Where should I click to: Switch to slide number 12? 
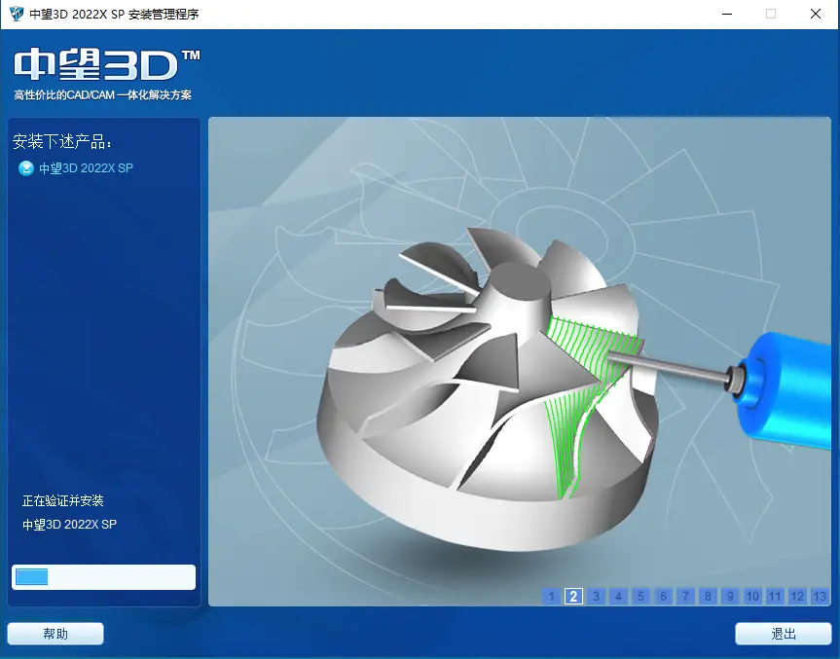point(797,597)
